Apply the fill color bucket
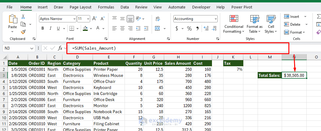The image size is (321, 131). 85,28
